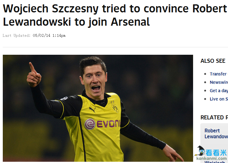Image resolution: width=228 pixels, height=163 pixels.
Task: Click the 05/02/14 1:14pm timestamp
Action: pos(49,36)
